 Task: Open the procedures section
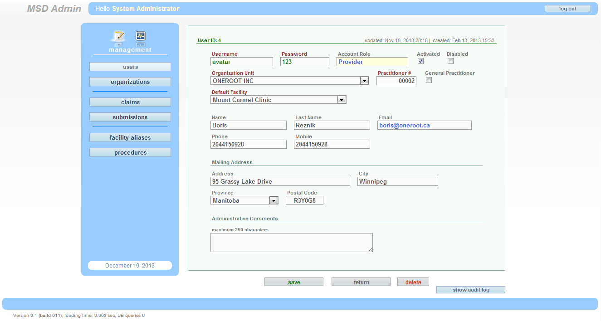130,152
